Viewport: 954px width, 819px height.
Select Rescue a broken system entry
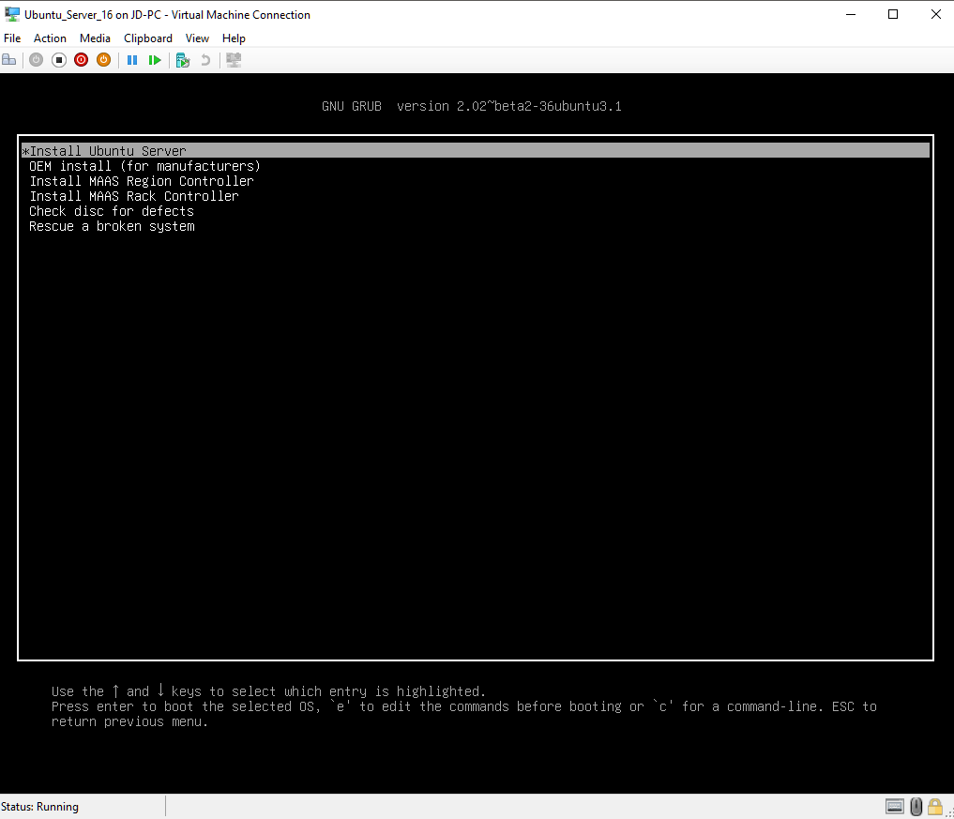112,226
